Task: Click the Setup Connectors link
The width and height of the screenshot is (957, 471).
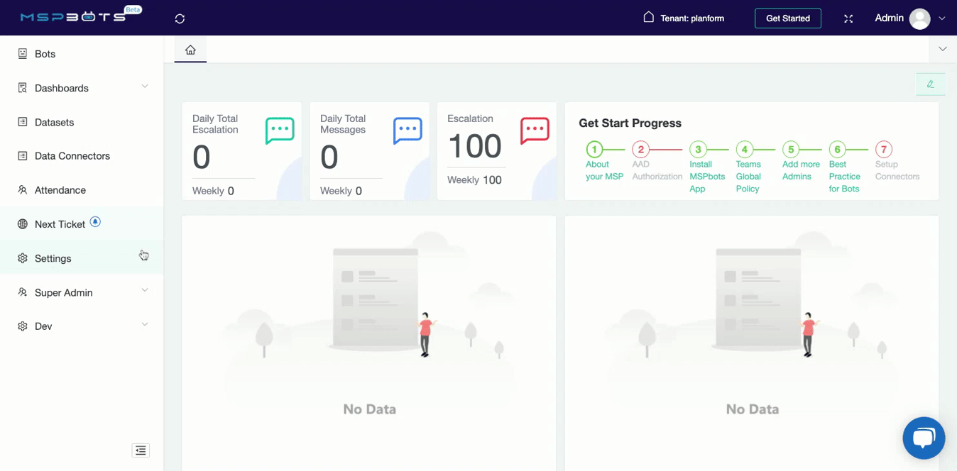Action: point(897,170)
